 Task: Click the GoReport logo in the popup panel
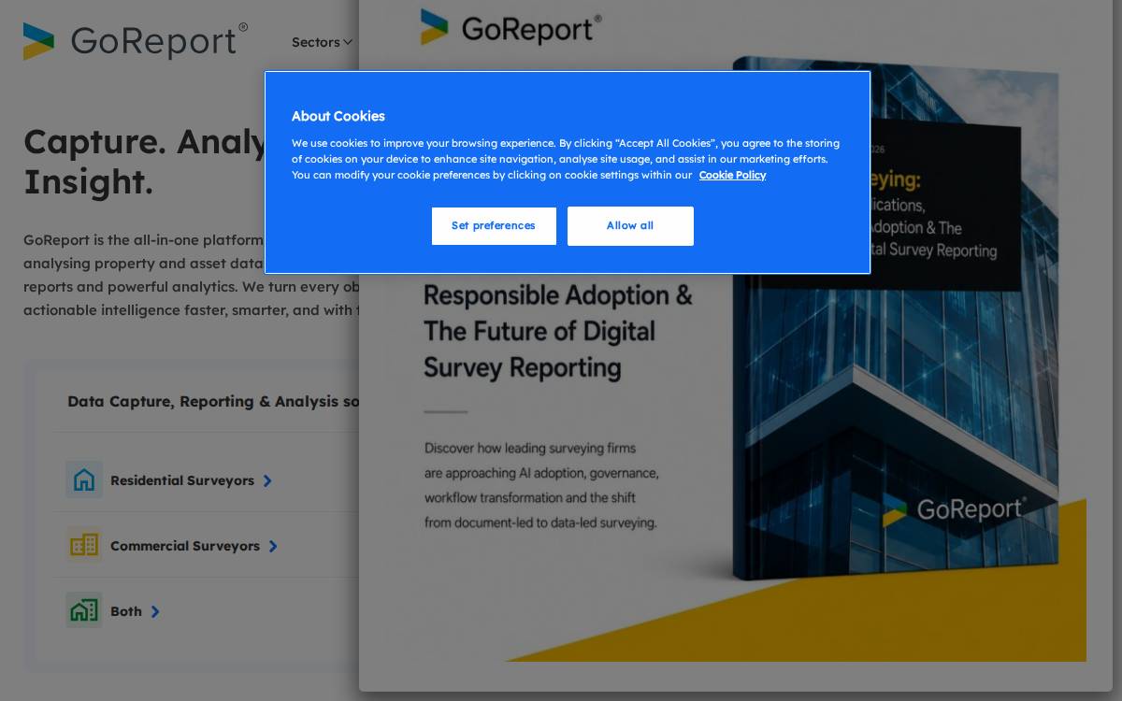(x=511, y=28)
